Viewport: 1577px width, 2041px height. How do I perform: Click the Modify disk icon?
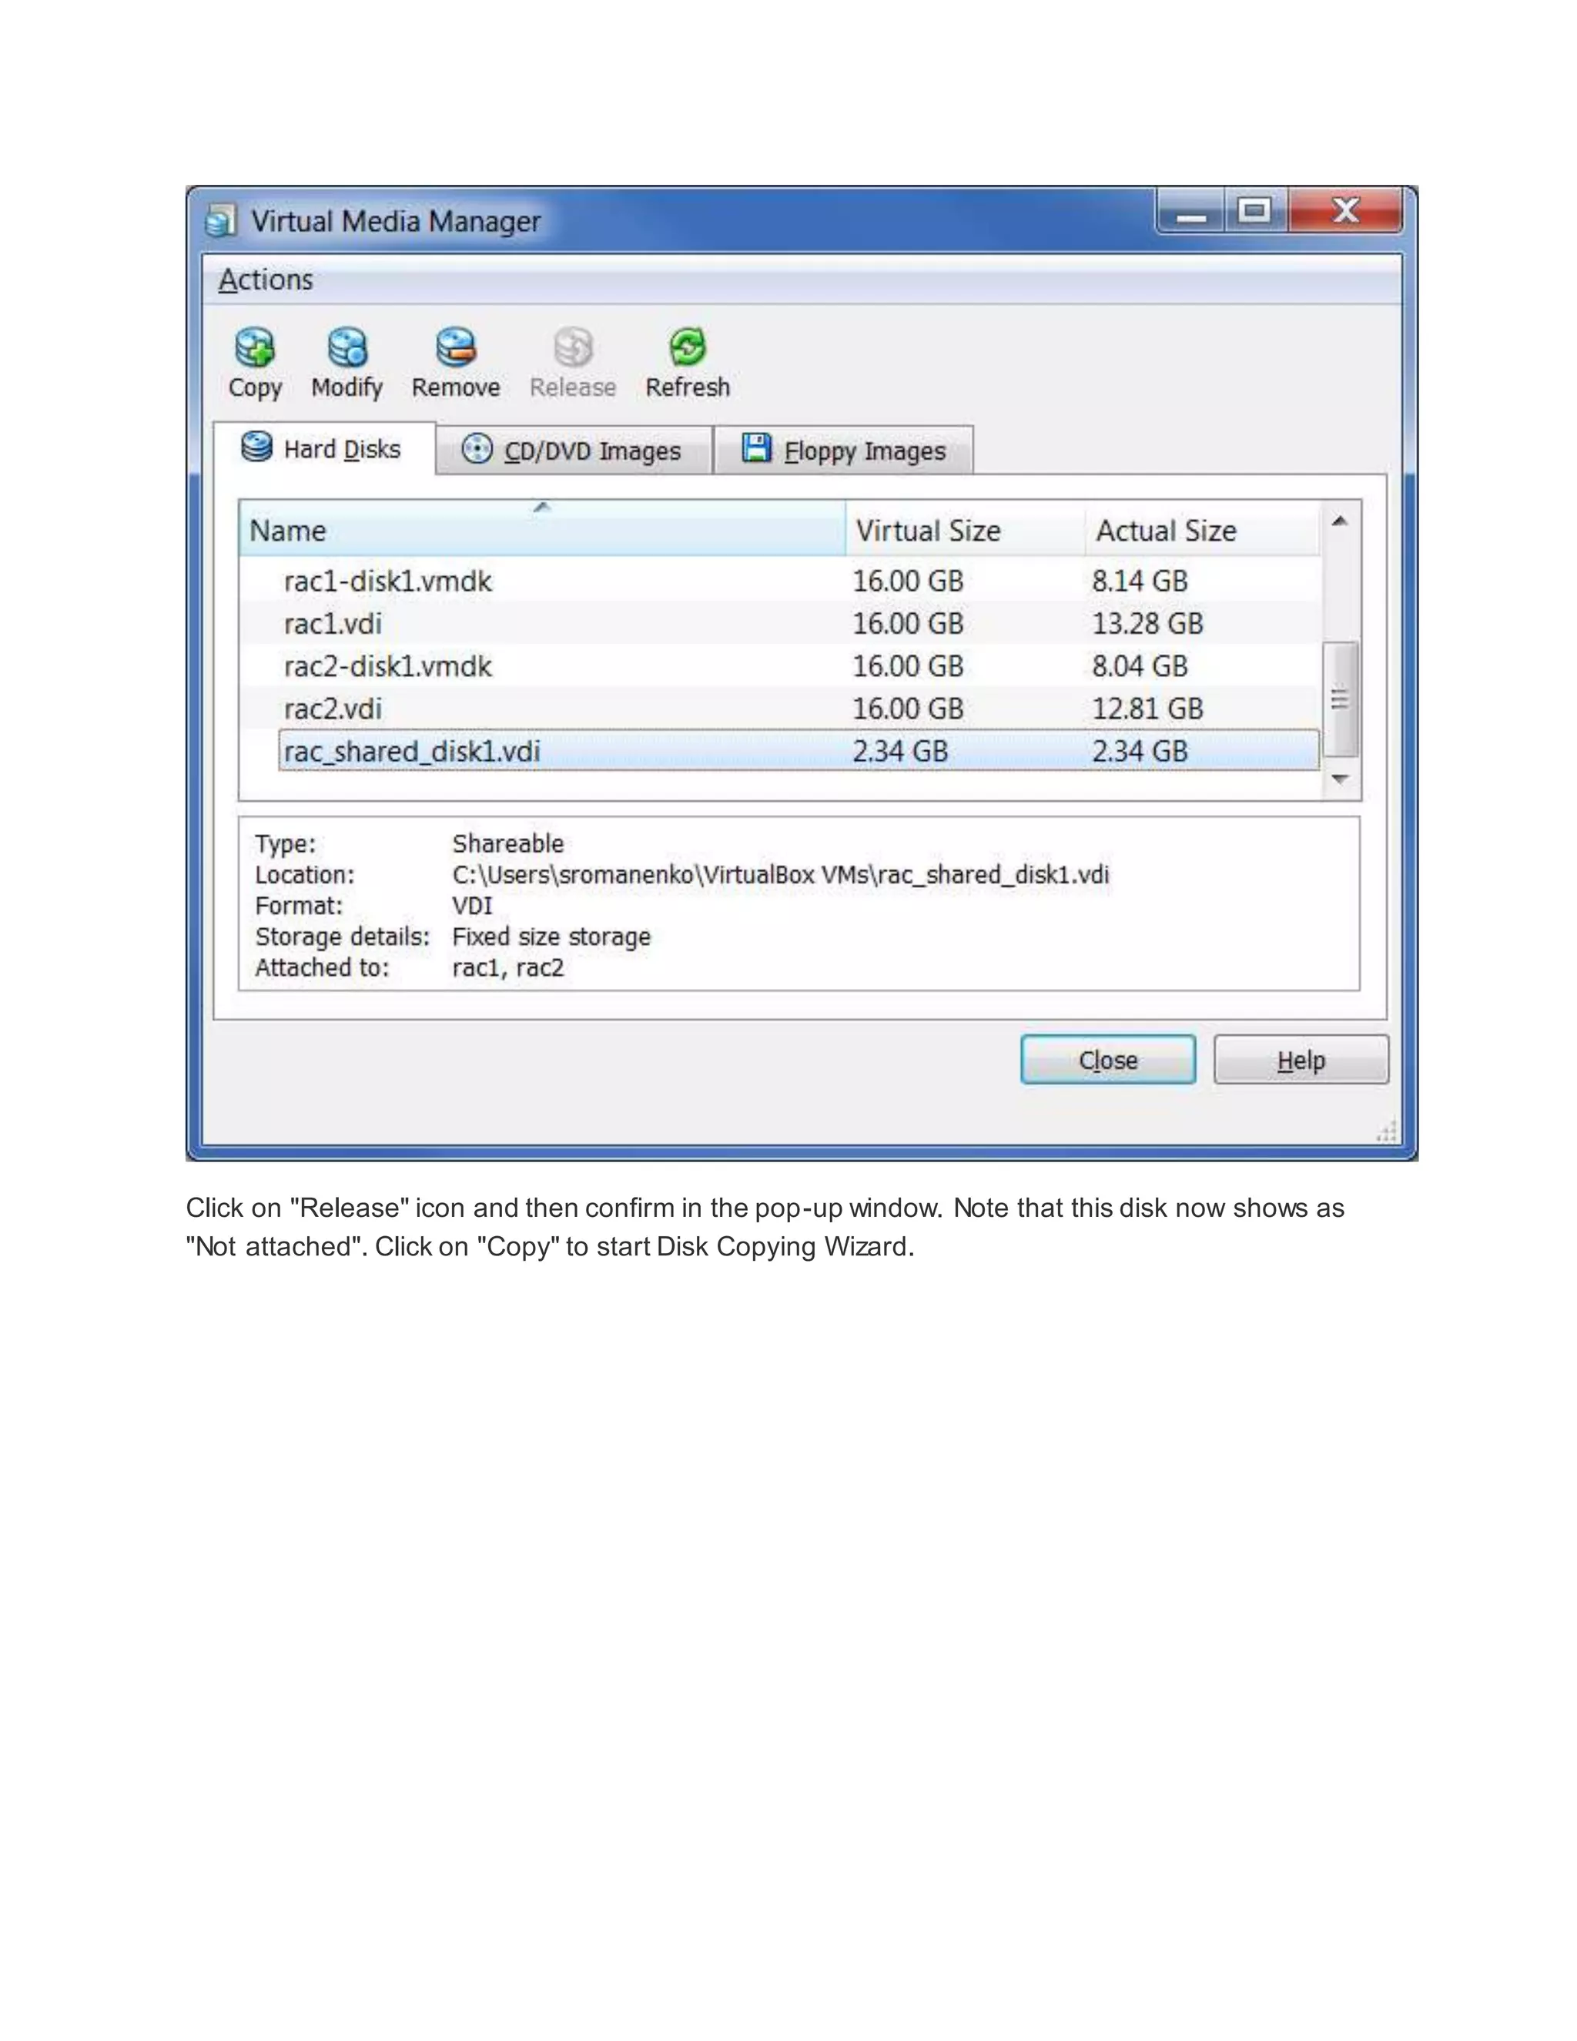[347, 349]
